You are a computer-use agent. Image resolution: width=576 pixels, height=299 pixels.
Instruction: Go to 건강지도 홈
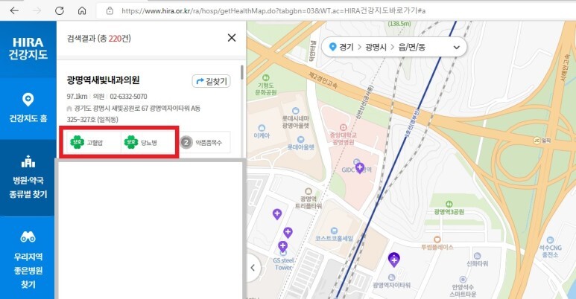[28, 109]
